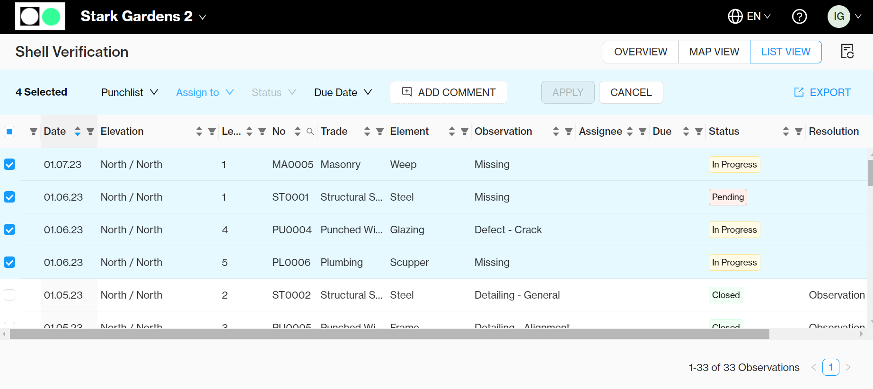
Task: Filter the Elevation column
Action: point(212,132)
